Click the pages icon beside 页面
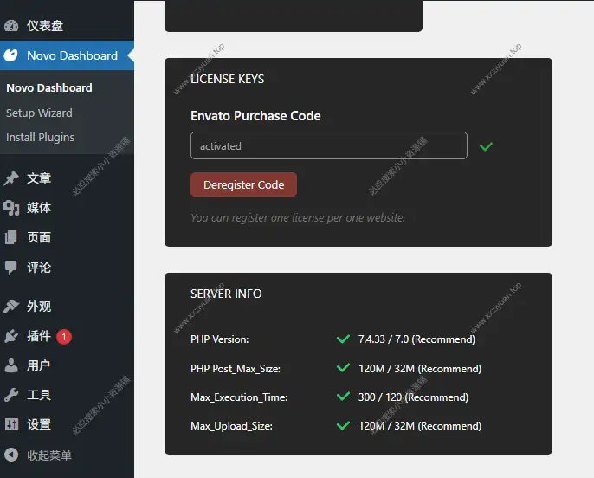The width and height of the screenshot is (594, 478). pyautogui.click(x=11, y=237)
